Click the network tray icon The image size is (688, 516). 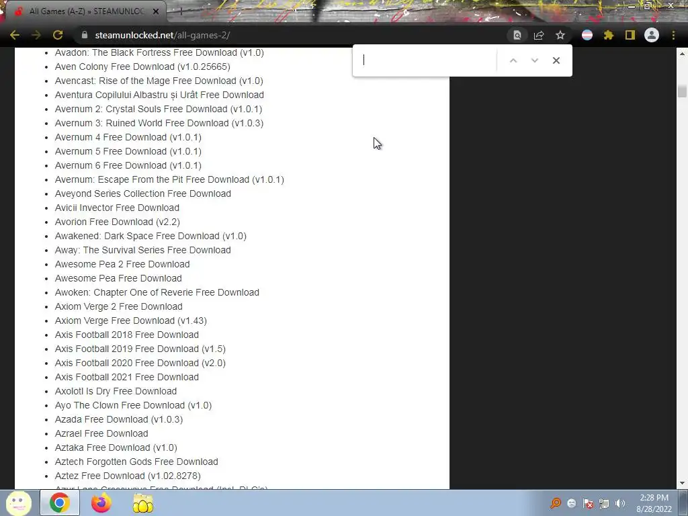(x=604, y=503)
